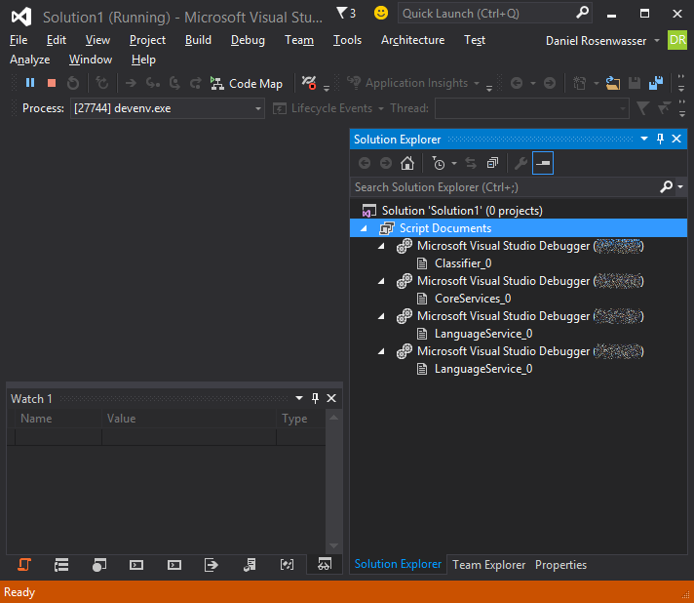The width and height of the screenshot is (694, 603).
Task: Open Solution Explorer window position menu arrow
Action: point(644,140)
